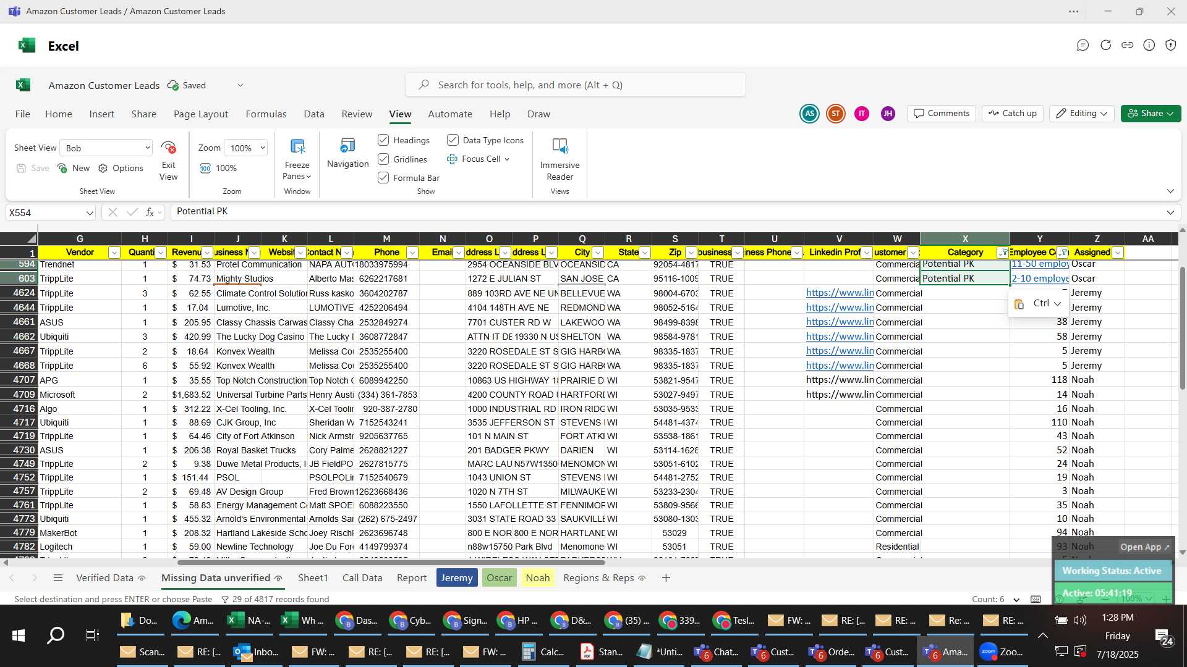
Task: Open the State column filter dropdown
Action: [x=645, y=253]
